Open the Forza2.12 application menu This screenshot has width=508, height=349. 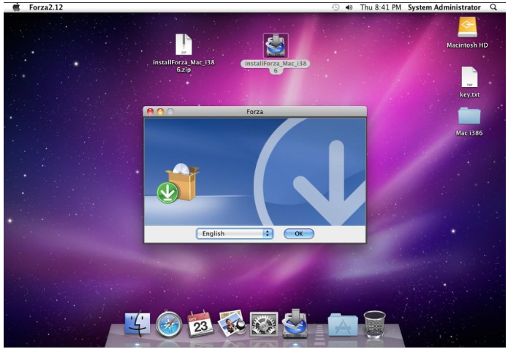pos(45,7)
